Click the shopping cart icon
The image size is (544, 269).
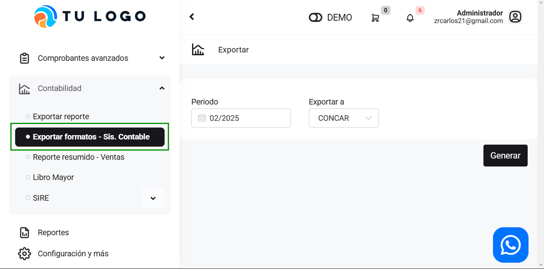pos(375,18)
